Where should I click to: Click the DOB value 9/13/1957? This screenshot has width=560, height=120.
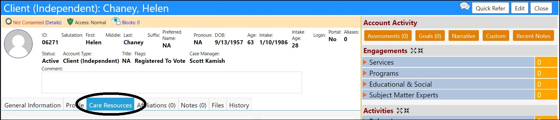229,42
